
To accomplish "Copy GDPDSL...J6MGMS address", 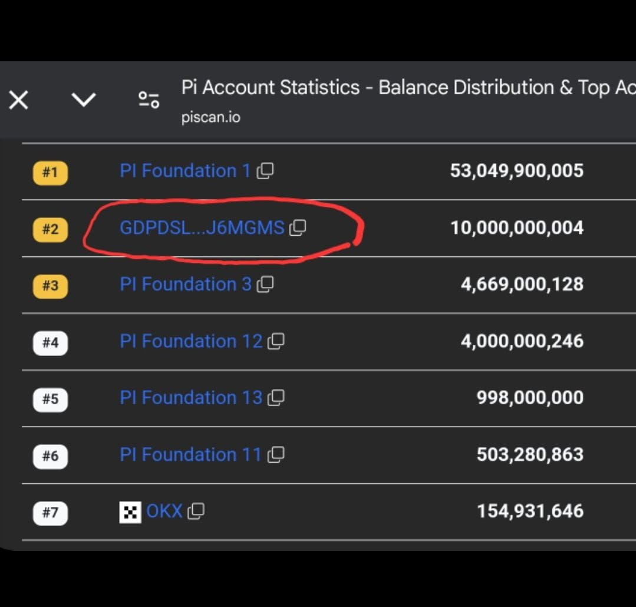I will pos(298,227).
